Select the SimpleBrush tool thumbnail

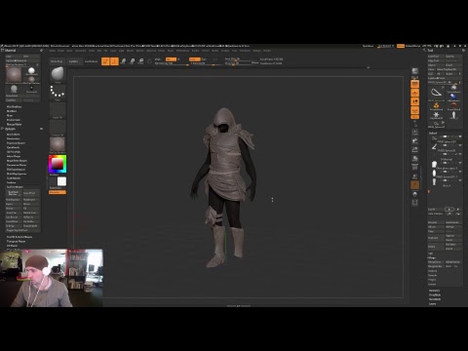point(436,106)
